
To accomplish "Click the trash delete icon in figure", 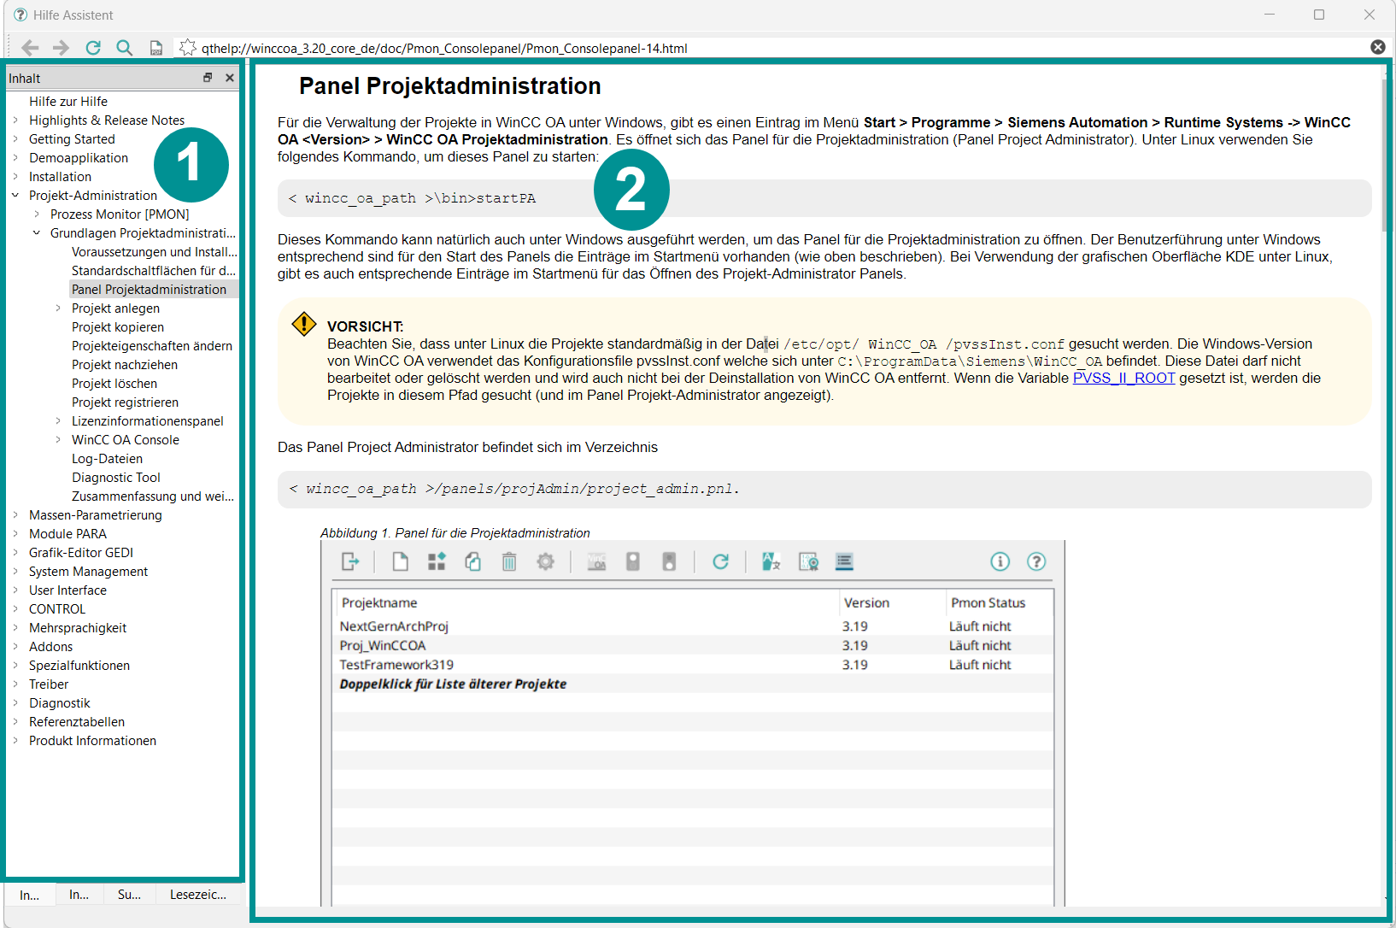I will tap(509, 561).
